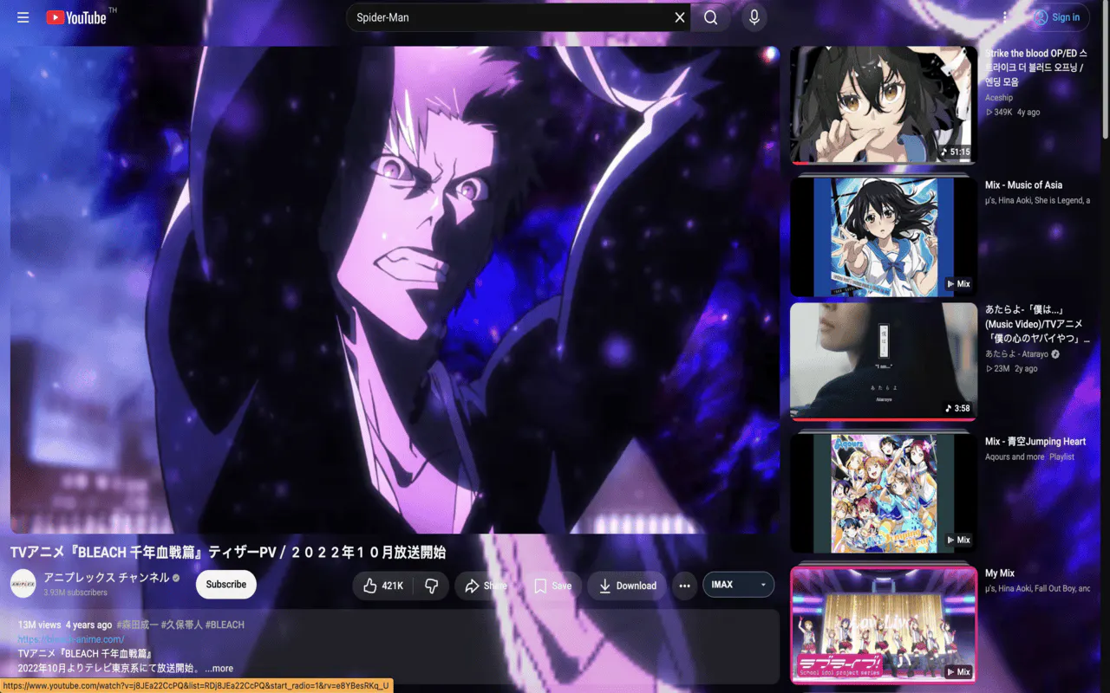Focus the search box containing Spider-Man
This screenshot has width=1110, height=693.
tap(512, 17)
